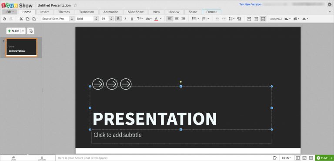
Task: Open bullet list style dropdown arrow
Action: click(x=198, y=19)
